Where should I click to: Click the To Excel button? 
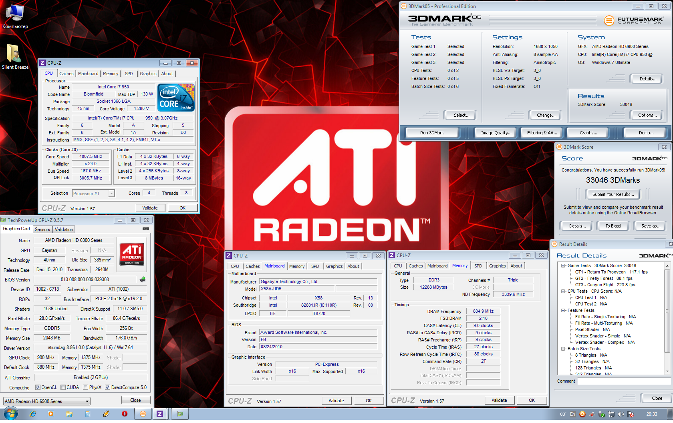point(613,226)
